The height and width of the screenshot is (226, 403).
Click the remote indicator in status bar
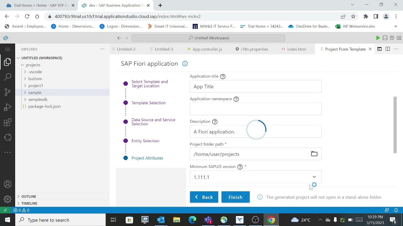(5, 210)
